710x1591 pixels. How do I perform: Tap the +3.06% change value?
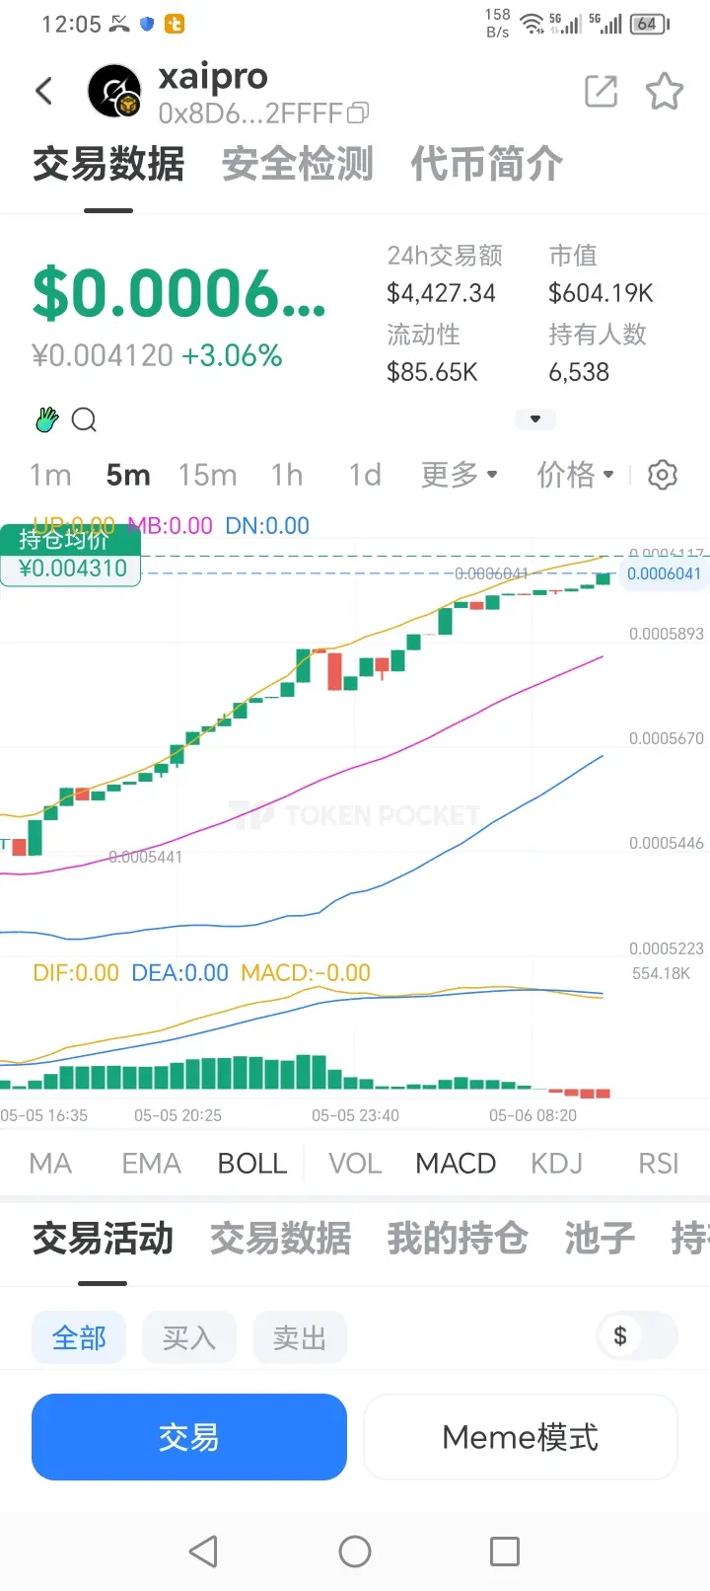(x=233, y=355)
